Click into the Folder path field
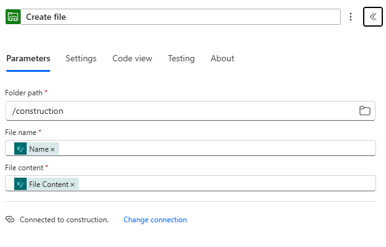The width and height of the screenshot is (386, 247). pyautogui.click(x=190, y=111)
